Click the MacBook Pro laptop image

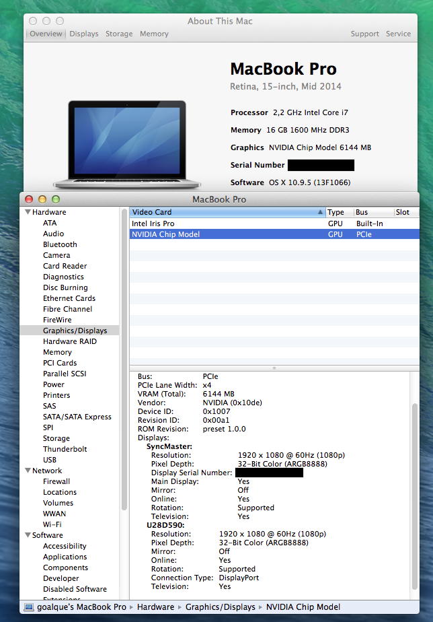click(127, 144)
